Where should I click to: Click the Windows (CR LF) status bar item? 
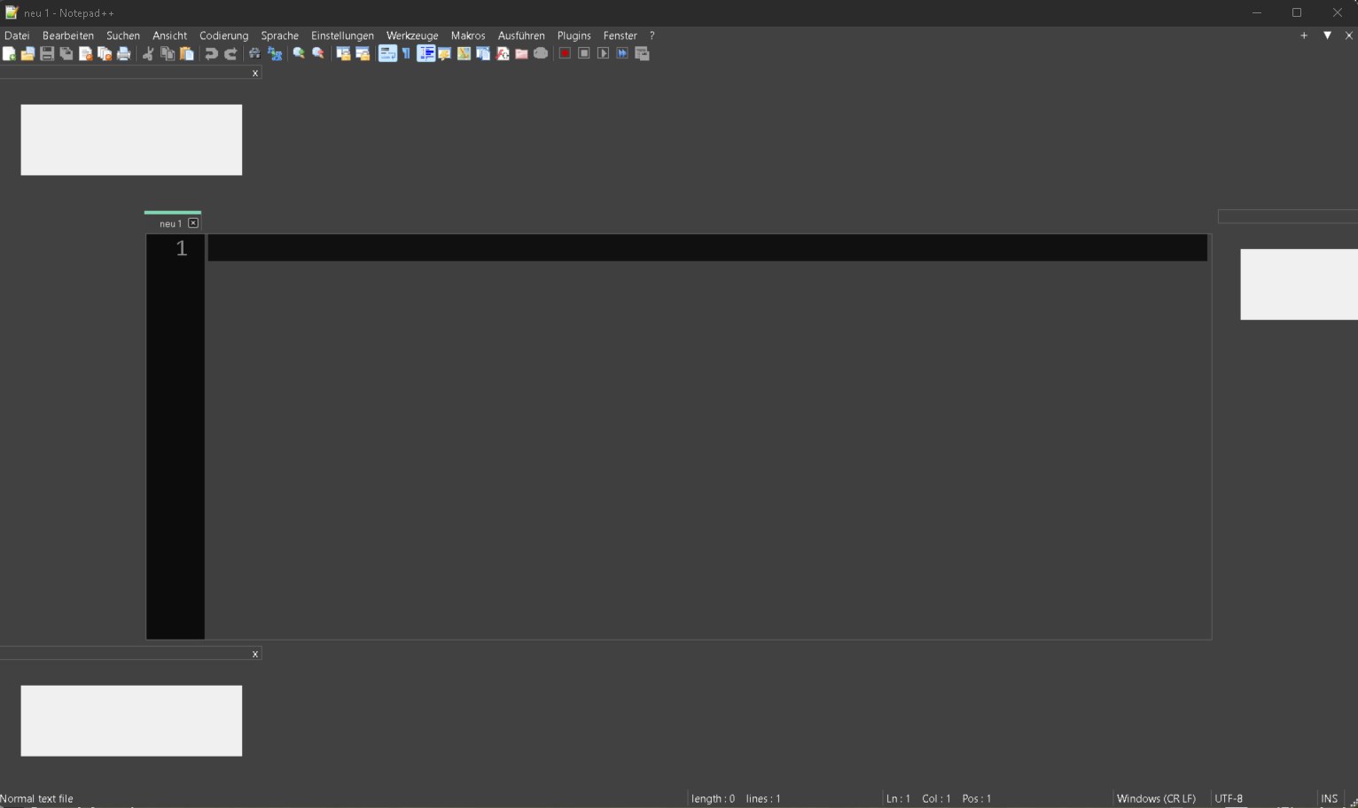1156,798
